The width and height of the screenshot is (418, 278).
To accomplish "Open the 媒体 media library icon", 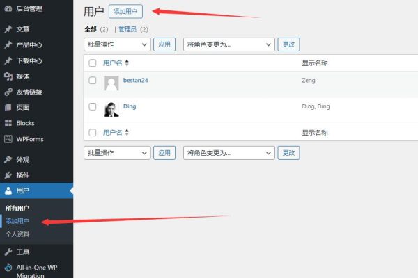I will (8, 76).
